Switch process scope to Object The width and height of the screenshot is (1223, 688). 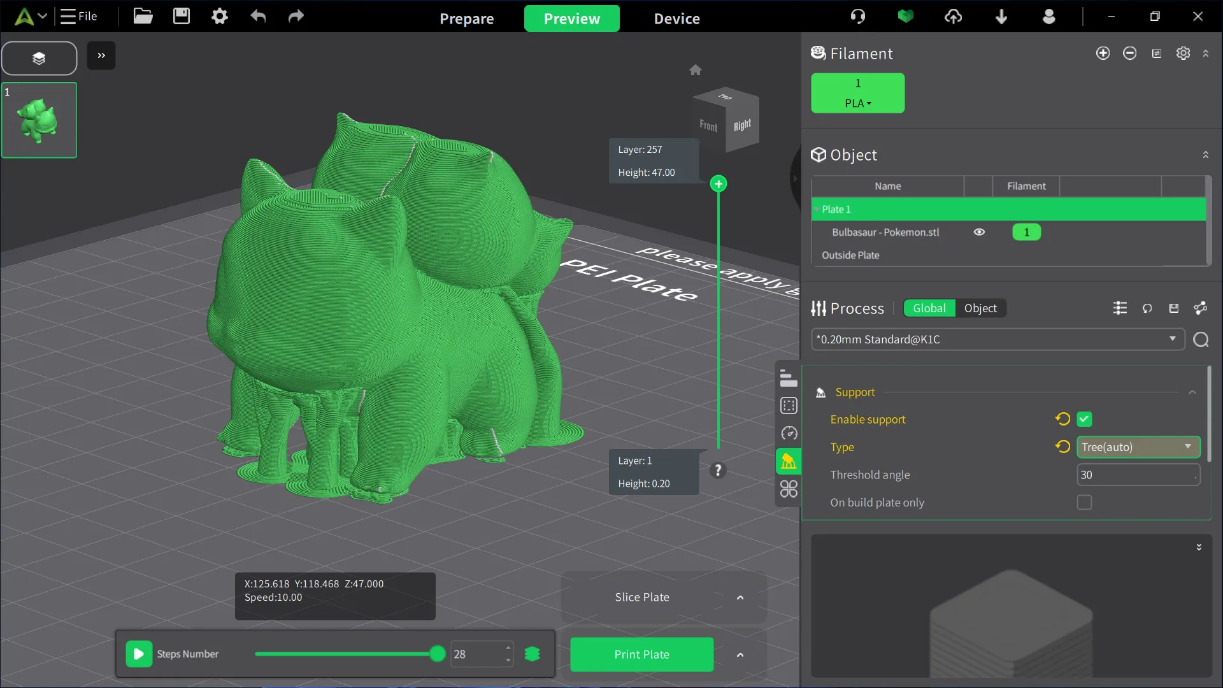pyautogui.click(x=980, y=308)
